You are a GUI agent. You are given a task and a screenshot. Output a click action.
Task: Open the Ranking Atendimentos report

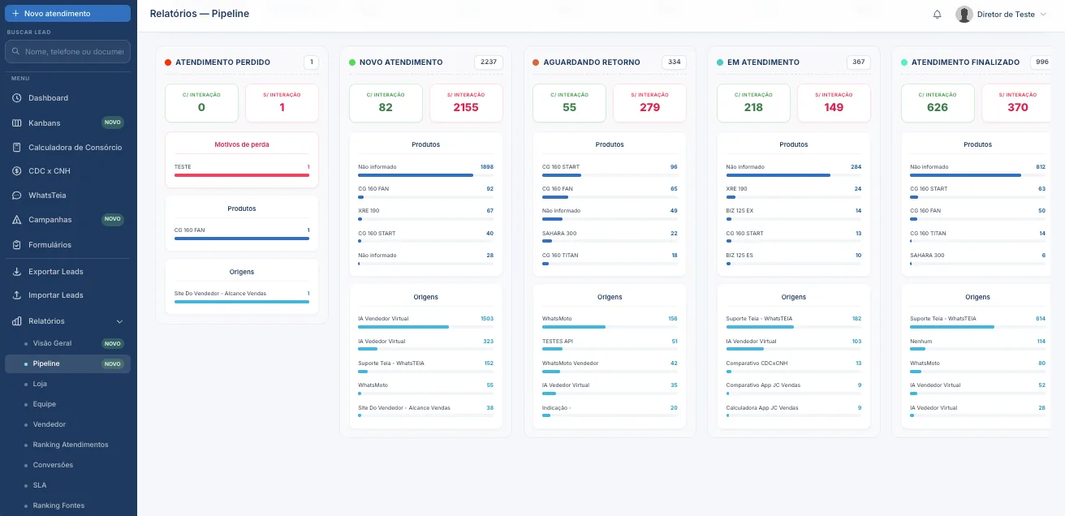(x=67, y=445)
